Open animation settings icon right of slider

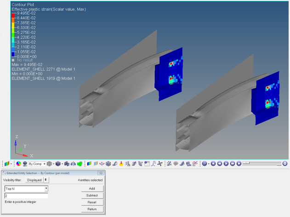(285, 164)
